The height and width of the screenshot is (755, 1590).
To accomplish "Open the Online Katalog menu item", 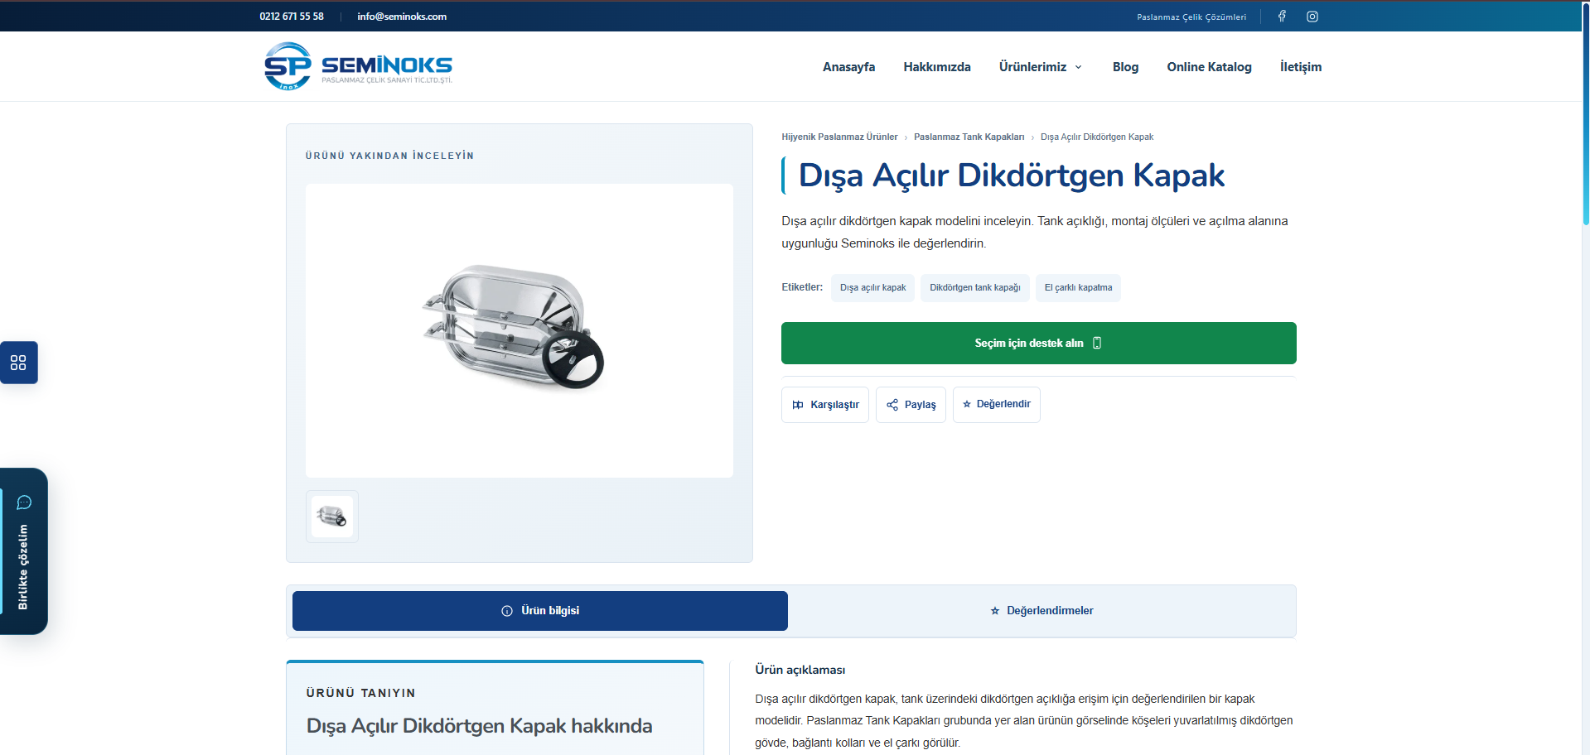I will click(x=1209, y=67).
